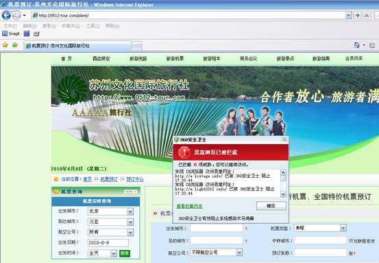Open 酒店预定 in the site navigation
Viewport: 379px width, 263px height.
[101, 58]
